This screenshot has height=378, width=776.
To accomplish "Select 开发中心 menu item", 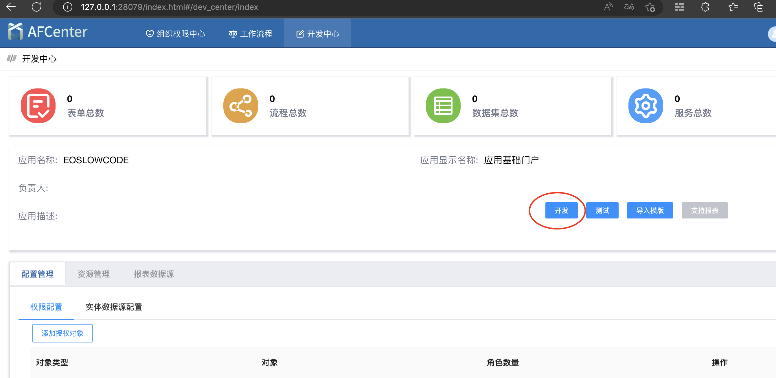I will click(x=317, y=34).
